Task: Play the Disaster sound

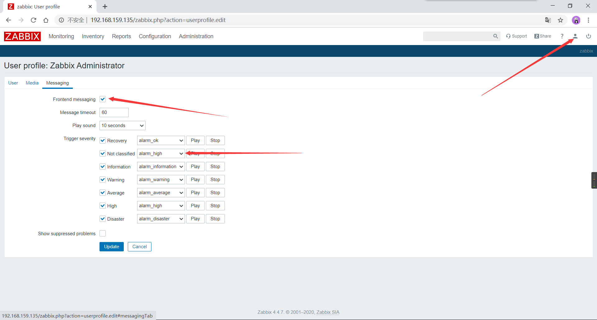Action: coord(195,219)
